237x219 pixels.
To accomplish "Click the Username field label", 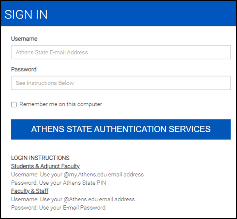I will [x=24, y=39].
